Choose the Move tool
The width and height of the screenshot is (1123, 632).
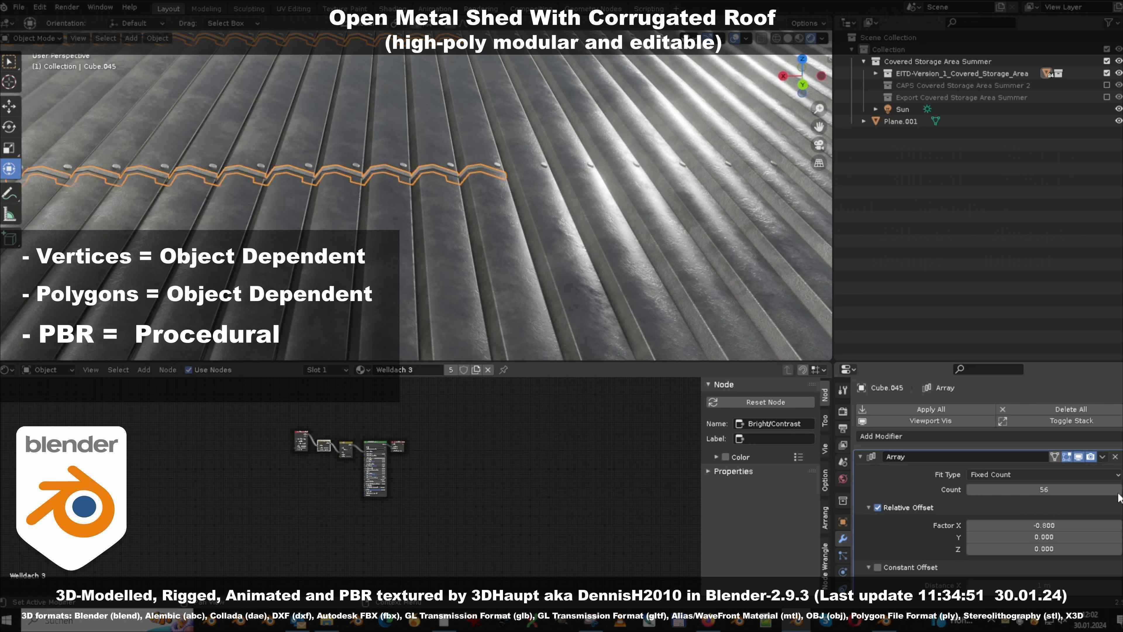(x=10, y=107)
